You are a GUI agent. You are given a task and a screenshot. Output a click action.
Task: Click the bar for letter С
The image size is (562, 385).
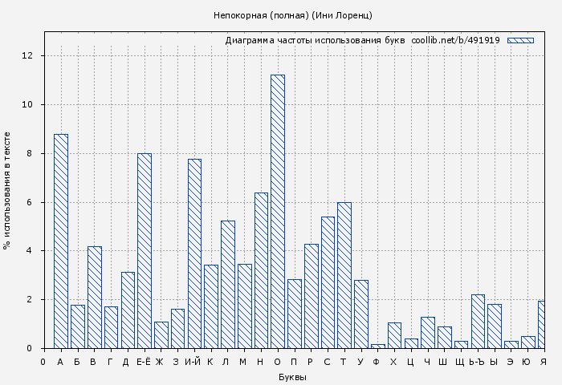pos(328,282)
